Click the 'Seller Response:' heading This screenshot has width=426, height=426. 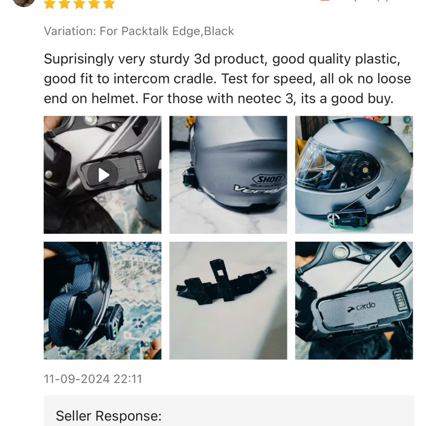pos(109,416)
